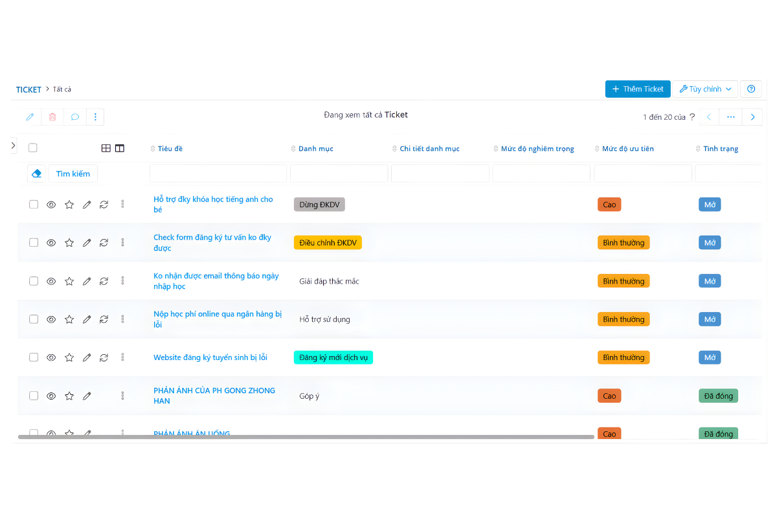This screenshot has width=777, height=518.
Task: Open the help question mark button
Action: click(751, 89)
